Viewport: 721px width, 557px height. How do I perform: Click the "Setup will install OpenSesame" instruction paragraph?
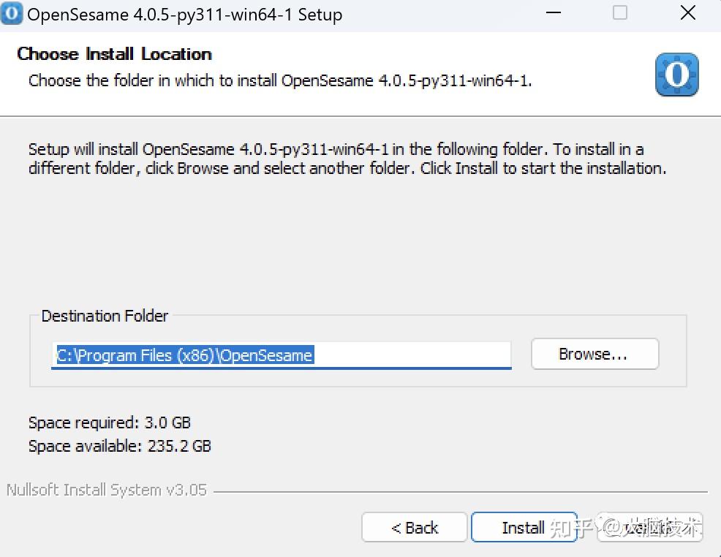coord(347,159)
